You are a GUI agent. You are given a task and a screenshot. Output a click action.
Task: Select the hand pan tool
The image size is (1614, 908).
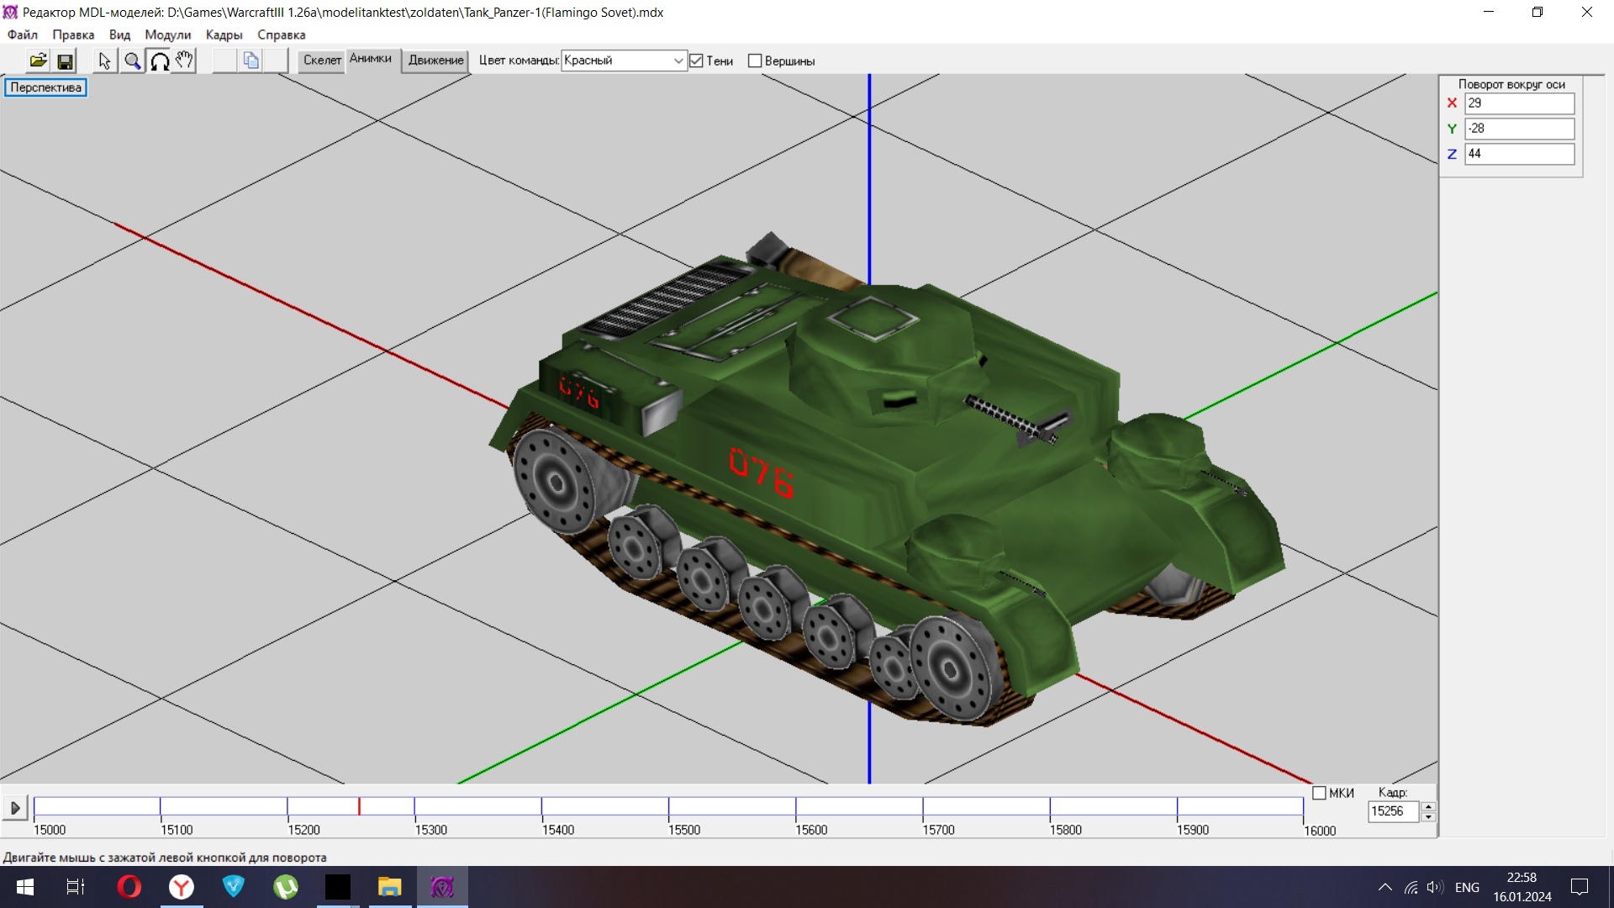[x=185, y=61]
